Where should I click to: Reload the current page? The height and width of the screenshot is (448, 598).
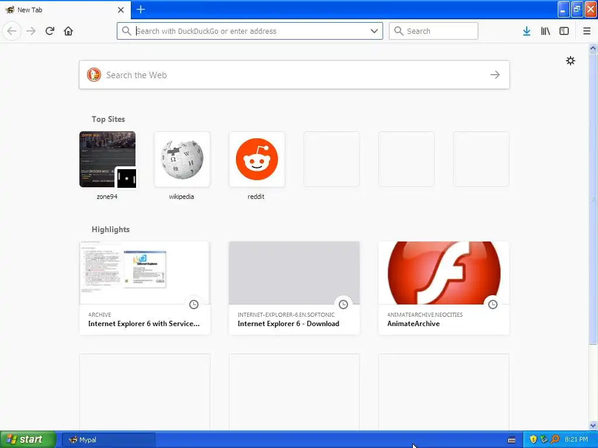pos(50,31)
